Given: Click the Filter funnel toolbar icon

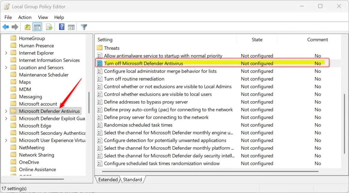Looking at the screenshot, I should 84,27.
